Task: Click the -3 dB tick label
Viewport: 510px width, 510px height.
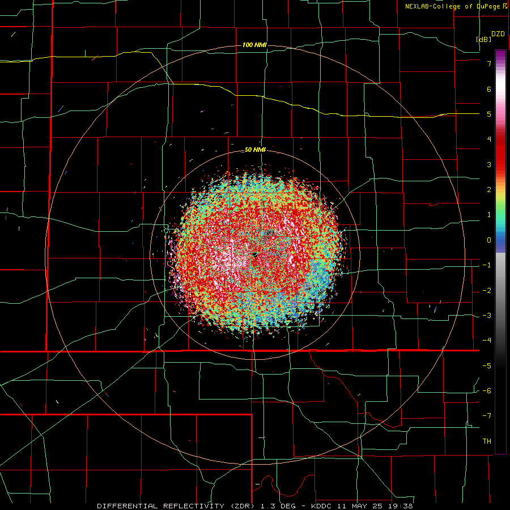Action: 487,316
